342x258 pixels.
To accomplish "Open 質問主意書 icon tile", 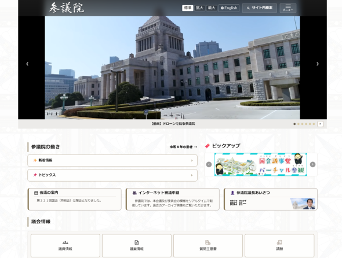I will point(208,246).
